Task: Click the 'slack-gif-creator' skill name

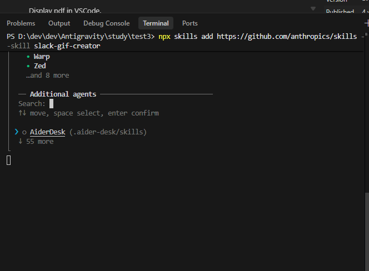Action: [x=67, y=46]
